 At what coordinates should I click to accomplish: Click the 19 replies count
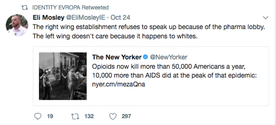[x=50, y=116]
